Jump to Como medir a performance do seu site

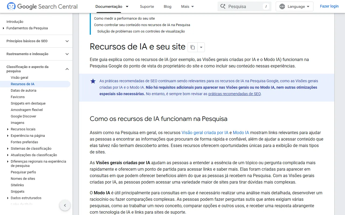[125, 19]
